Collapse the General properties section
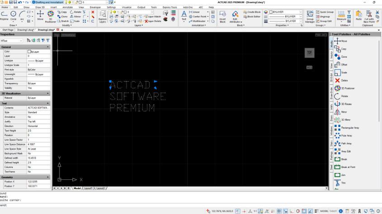 (x=48, y=47)
